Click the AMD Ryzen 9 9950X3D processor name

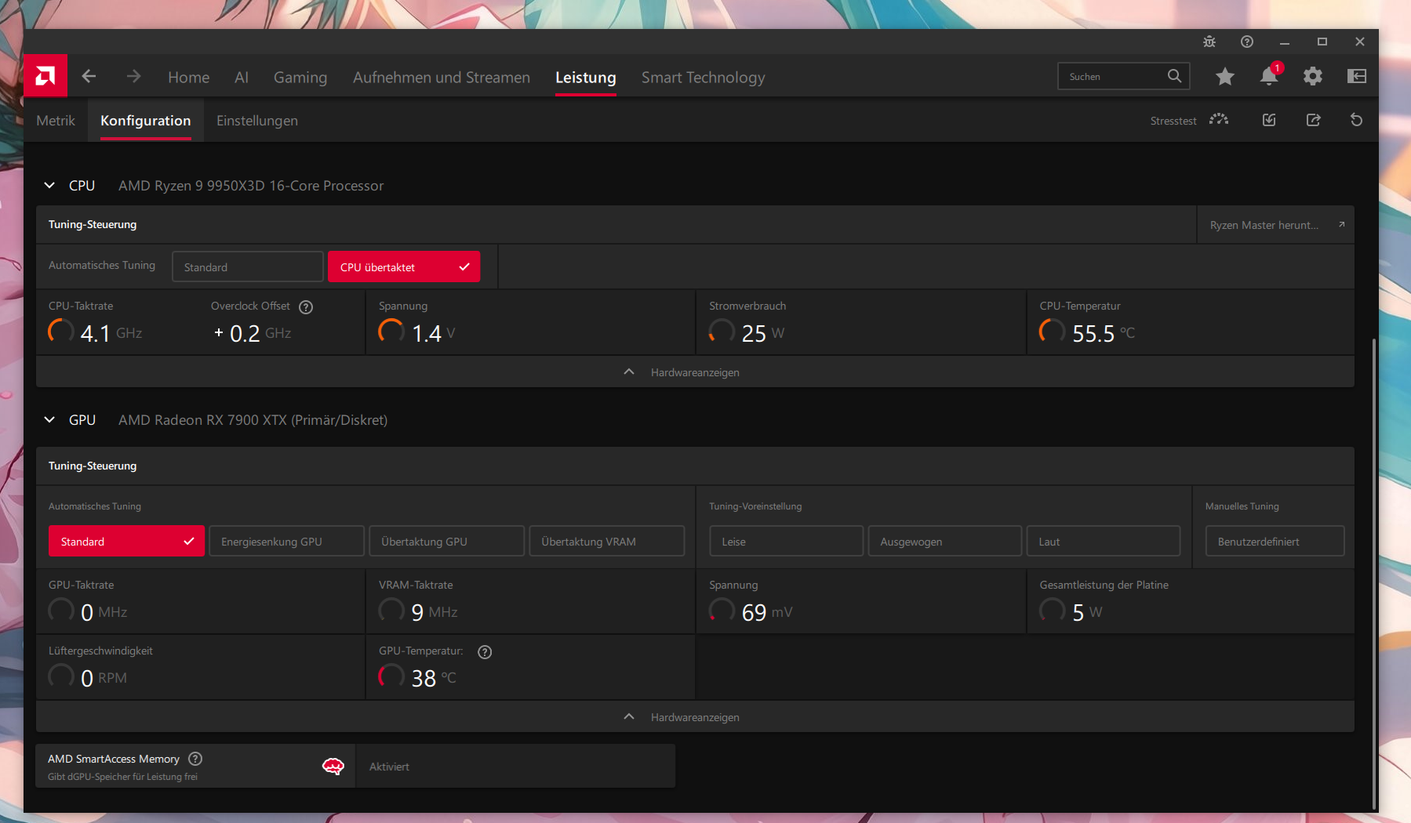[x=251, y=186]
